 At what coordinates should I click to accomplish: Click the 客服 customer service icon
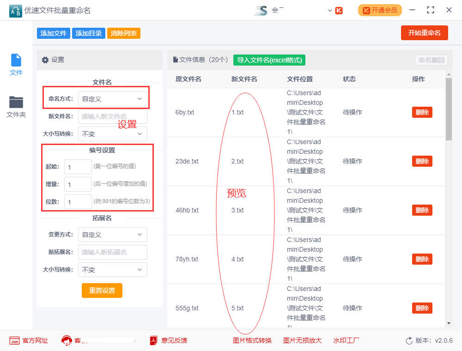(67, 340)
